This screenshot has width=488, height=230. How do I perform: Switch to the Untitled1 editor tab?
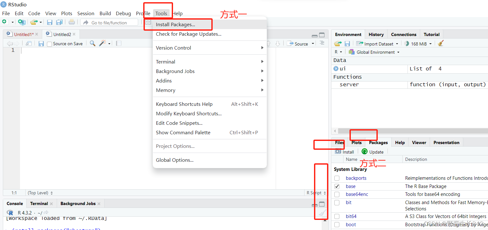[x=22, y=34]
